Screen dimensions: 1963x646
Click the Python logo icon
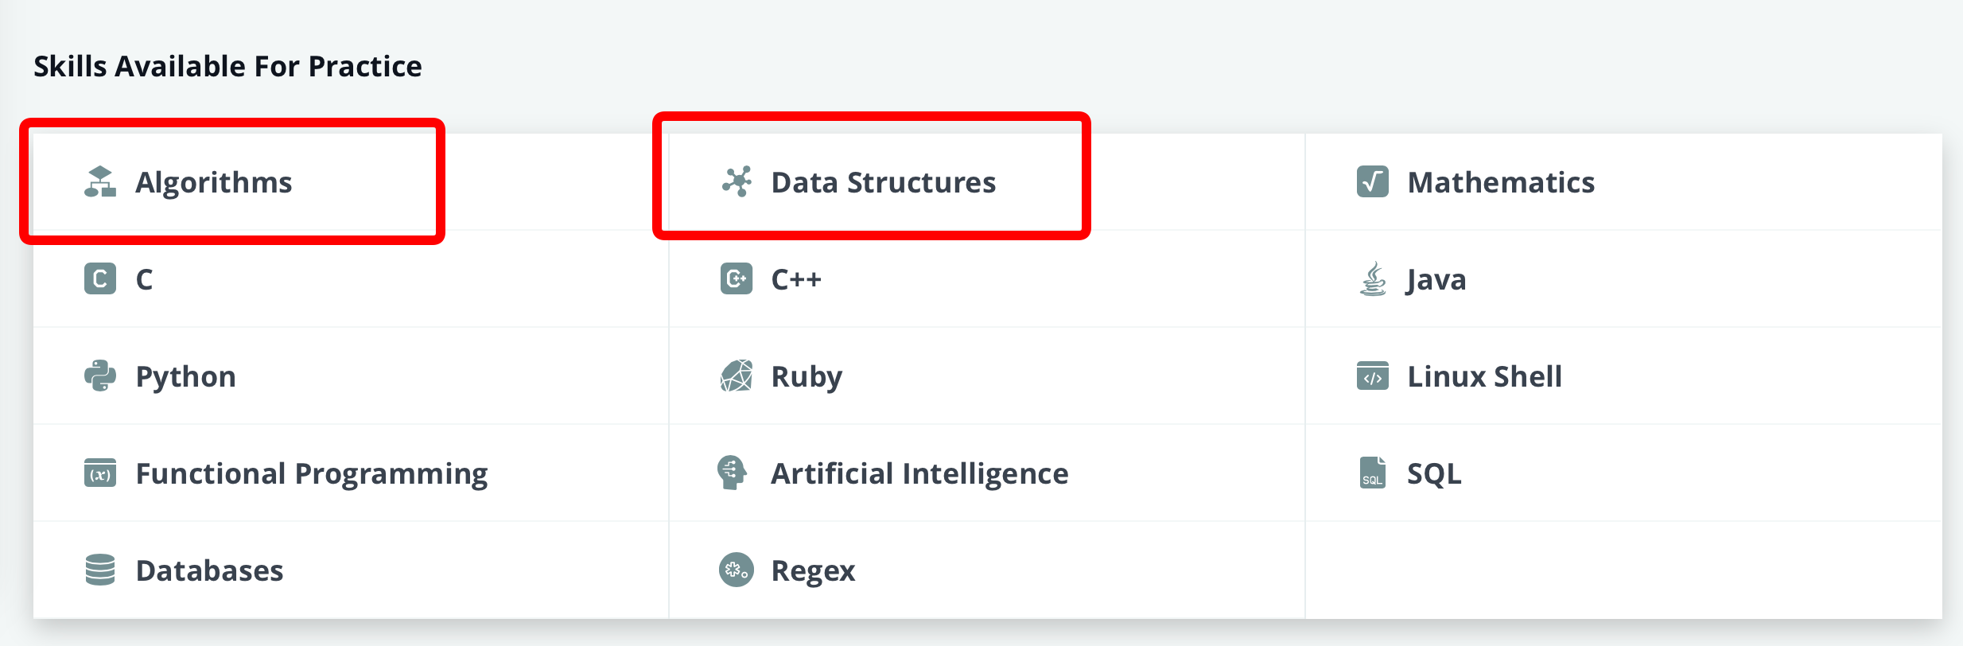(100, 376)
